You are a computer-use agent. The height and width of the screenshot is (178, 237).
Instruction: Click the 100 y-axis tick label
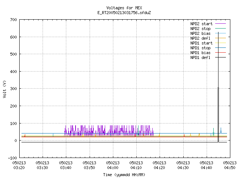tap(14, 123)
